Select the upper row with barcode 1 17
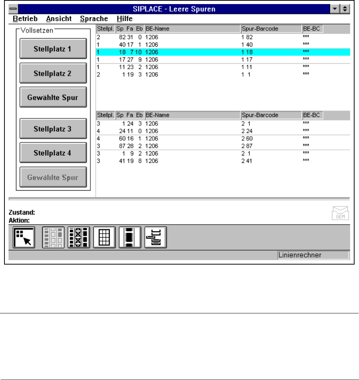Screen dimensions: 359x380 223,60
